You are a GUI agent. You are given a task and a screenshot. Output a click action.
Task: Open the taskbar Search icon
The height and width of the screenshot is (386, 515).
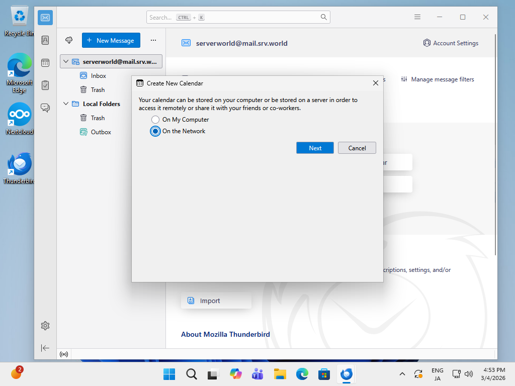coord(191,374)
